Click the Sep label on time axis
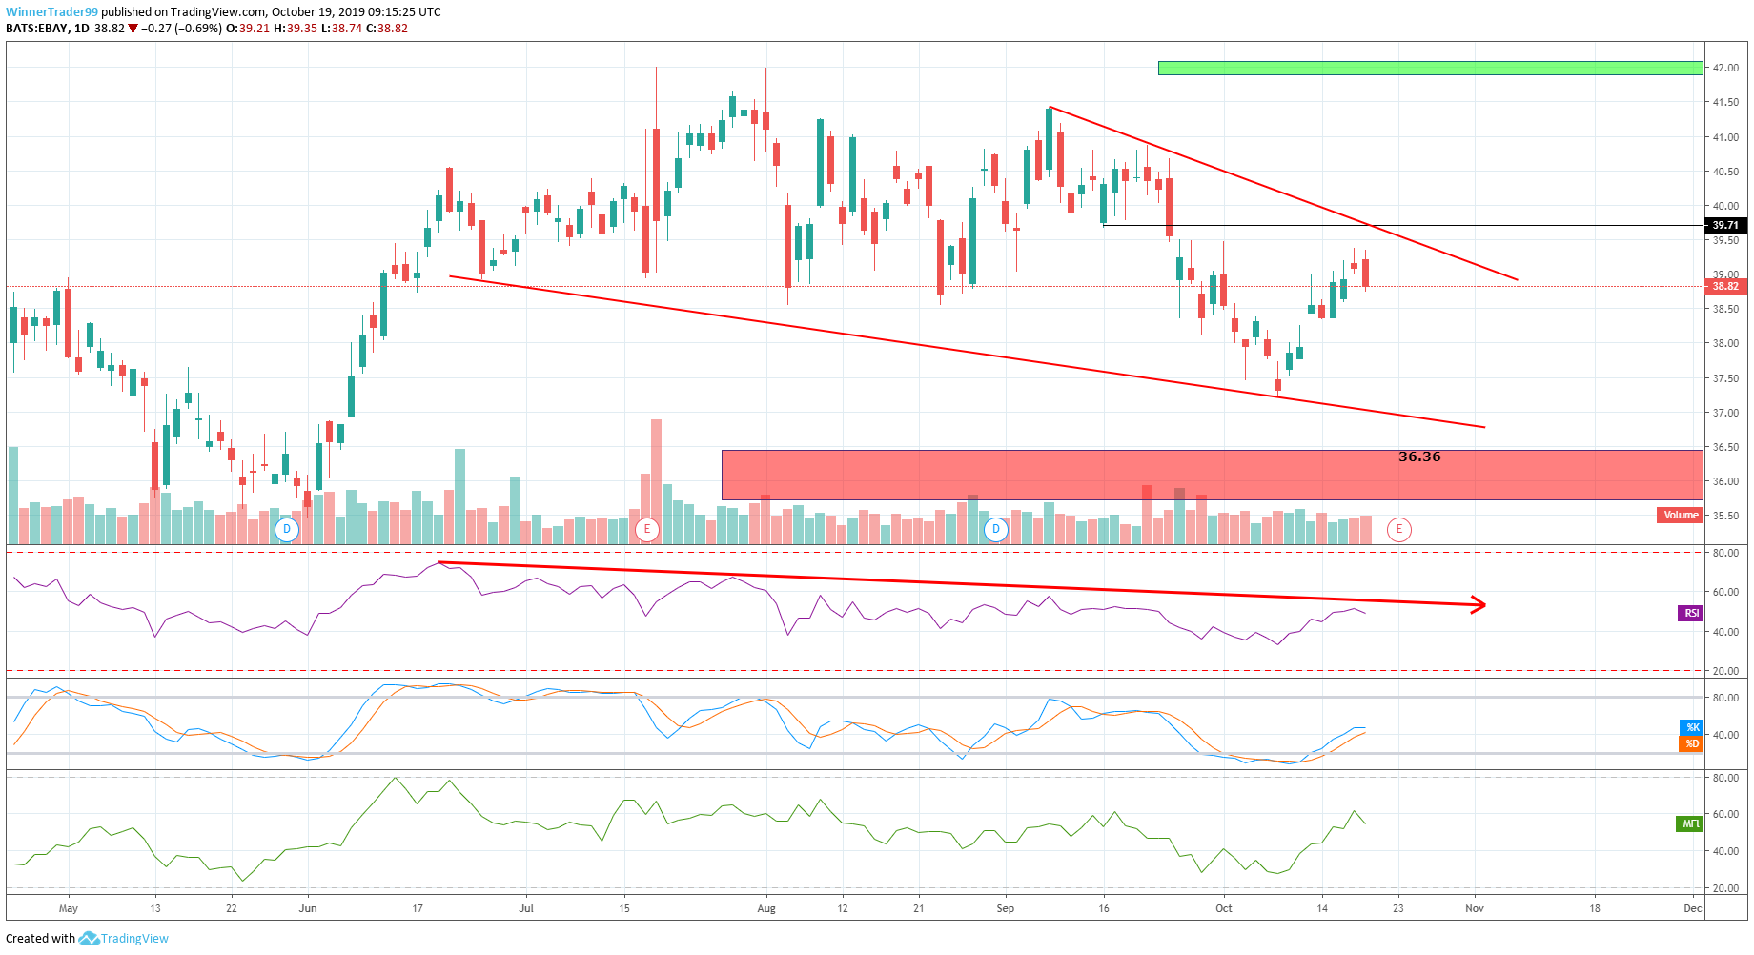The height and width of the screenshot is (955, 1754). pos(1006,908)
